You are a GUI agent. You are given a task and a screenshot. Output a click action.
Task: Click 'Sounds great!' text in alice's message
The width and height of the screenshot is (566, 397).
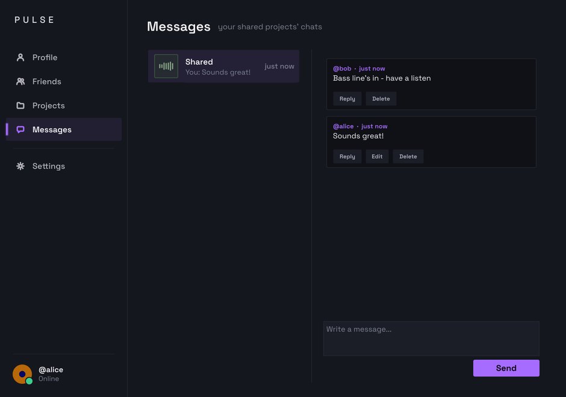(x=358, y=136)
